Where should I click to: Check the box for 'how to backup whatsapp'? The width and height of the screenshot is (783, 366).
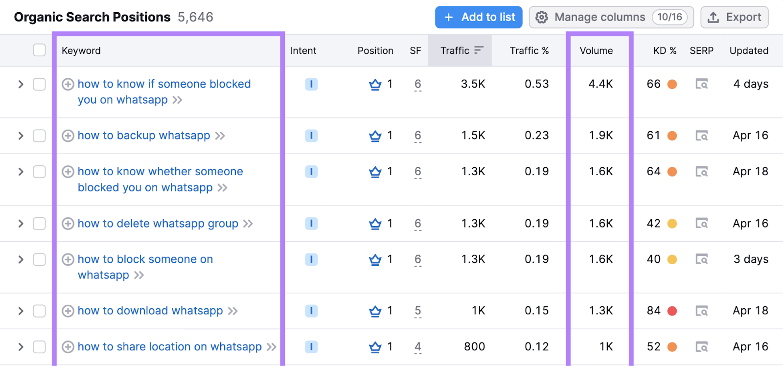(x=39, y=136)
